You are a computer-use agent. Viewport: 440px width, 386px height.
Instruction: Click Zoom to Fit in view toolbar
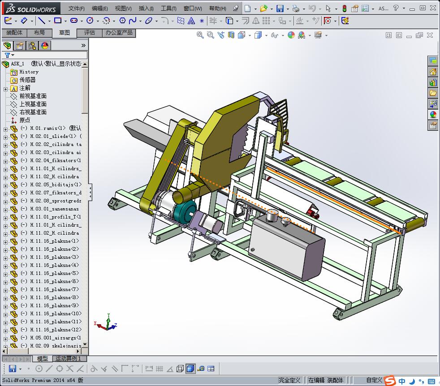coord(200,35)
